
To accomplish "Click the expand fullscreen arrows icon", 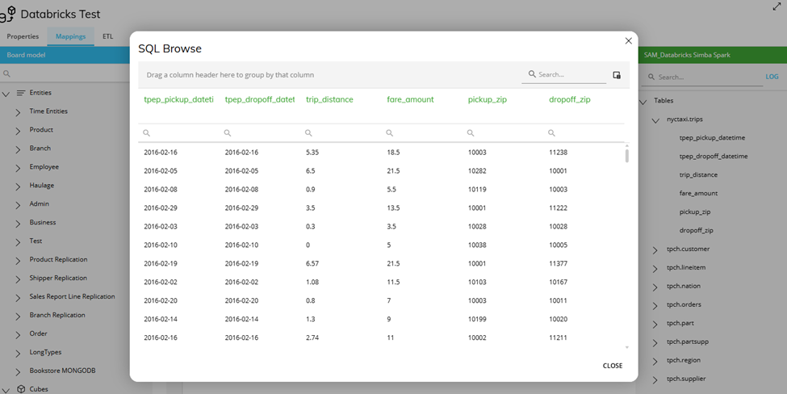I will tap(777, 6).
